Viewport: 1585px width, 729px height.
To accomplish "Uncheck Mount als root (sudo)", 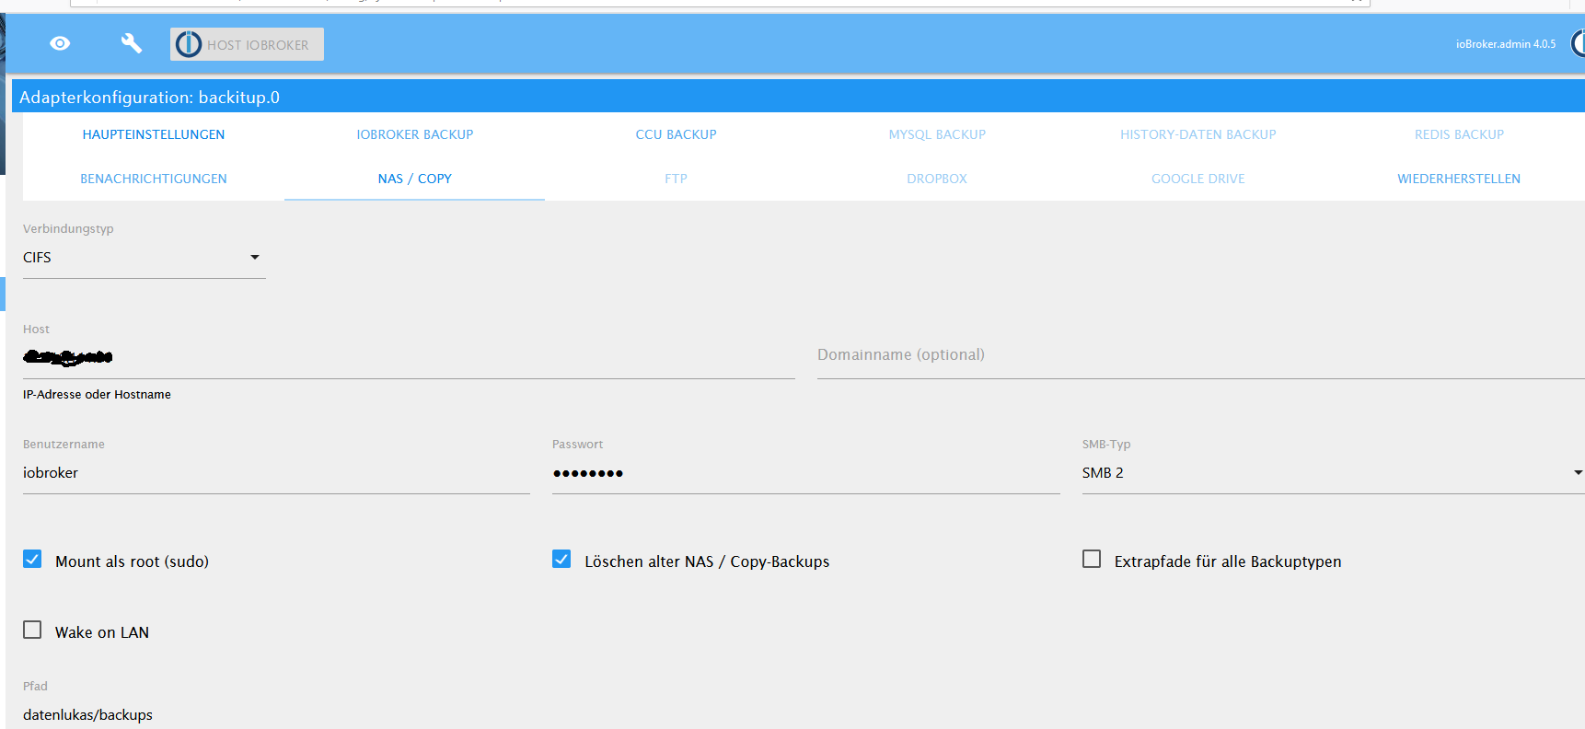I will [32, 560].
